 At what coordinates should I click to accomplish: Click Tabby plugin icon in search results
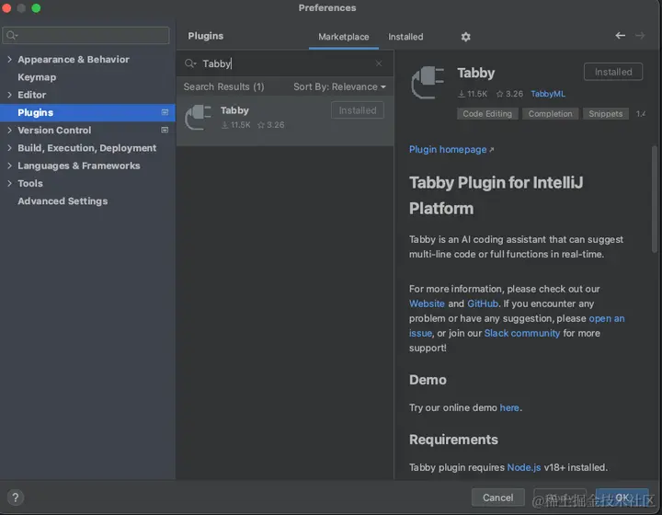[198, 118]
